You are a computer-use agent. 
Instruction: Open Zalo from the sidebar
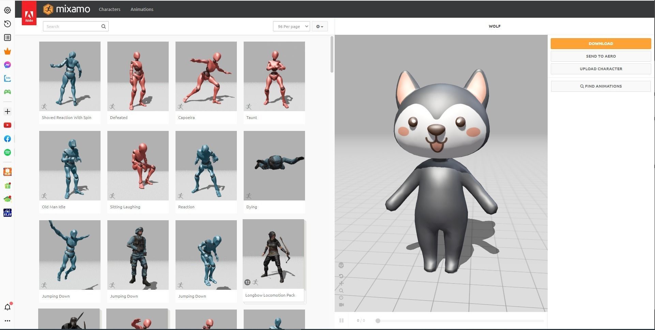[7, 78]
